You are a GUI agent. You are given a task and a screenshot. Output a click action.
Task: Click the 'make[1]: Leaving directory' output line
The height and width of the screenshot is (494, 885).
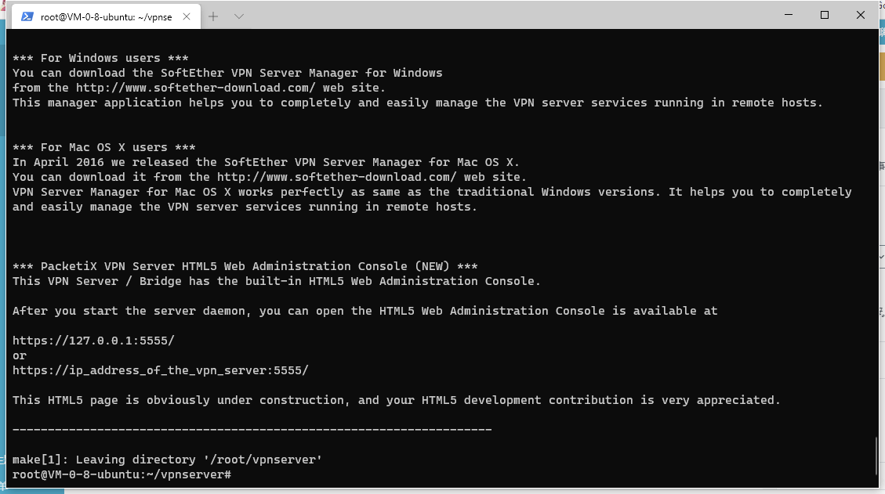point(167,460)
